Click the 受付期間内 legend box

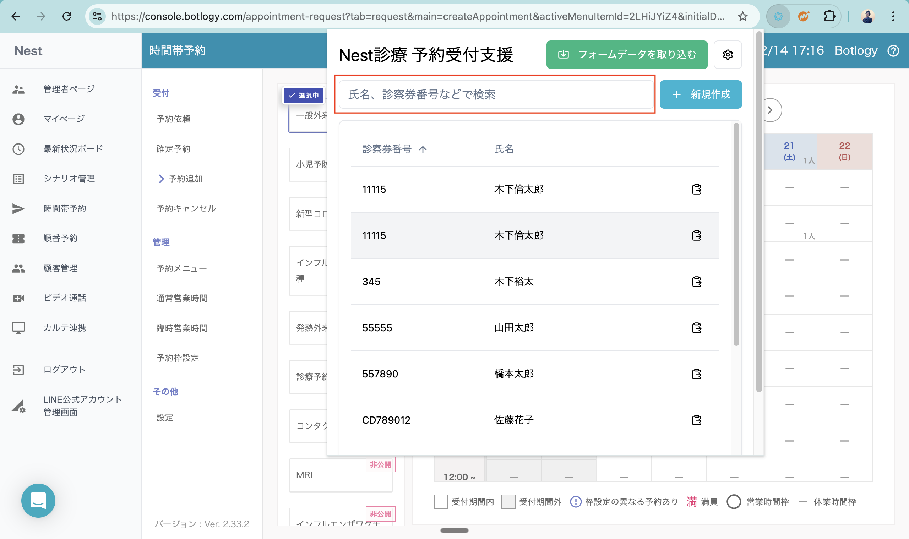coord(441,502)
